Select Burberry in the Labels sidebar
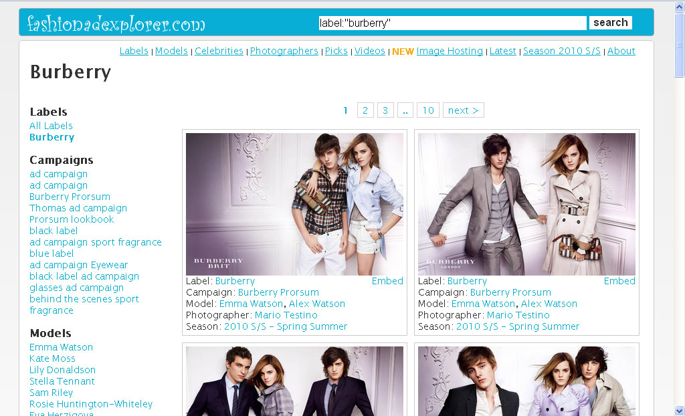This screenshot has width=685, height=416. click(x=52, y=137)
